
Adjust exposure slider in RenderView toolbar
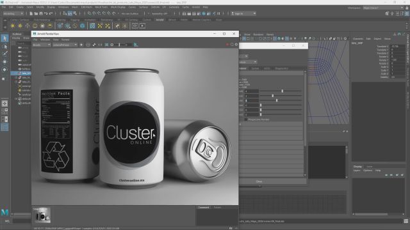(x=120, y=45)
